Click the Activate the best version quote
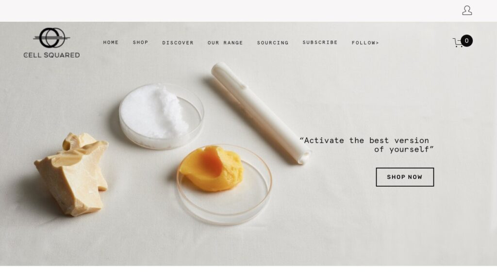This screenshot has height=272, width=497. click(367, 145)
